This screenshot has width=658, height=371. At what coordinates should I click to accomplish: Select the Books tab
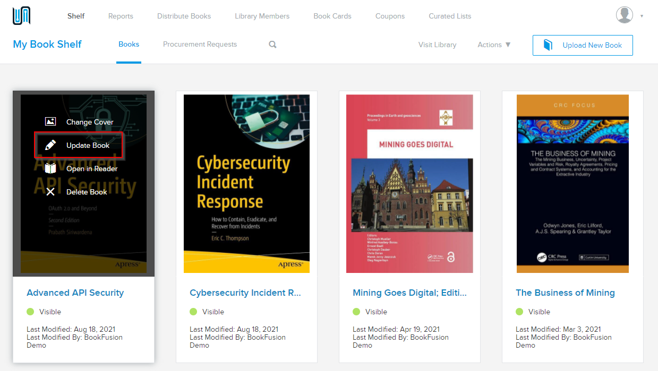point(129,45)
